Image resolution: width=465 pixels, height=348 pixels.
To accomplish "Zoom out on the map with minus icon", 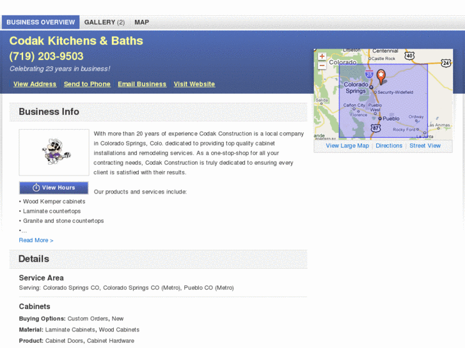I will 322,66.
